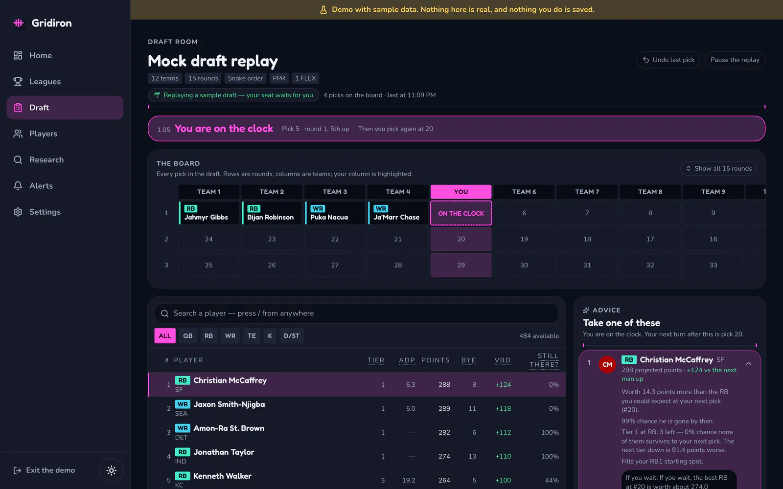Sort by the BYE column header
The height and width of the screenshot is (489, 783).
coord(469,360)
